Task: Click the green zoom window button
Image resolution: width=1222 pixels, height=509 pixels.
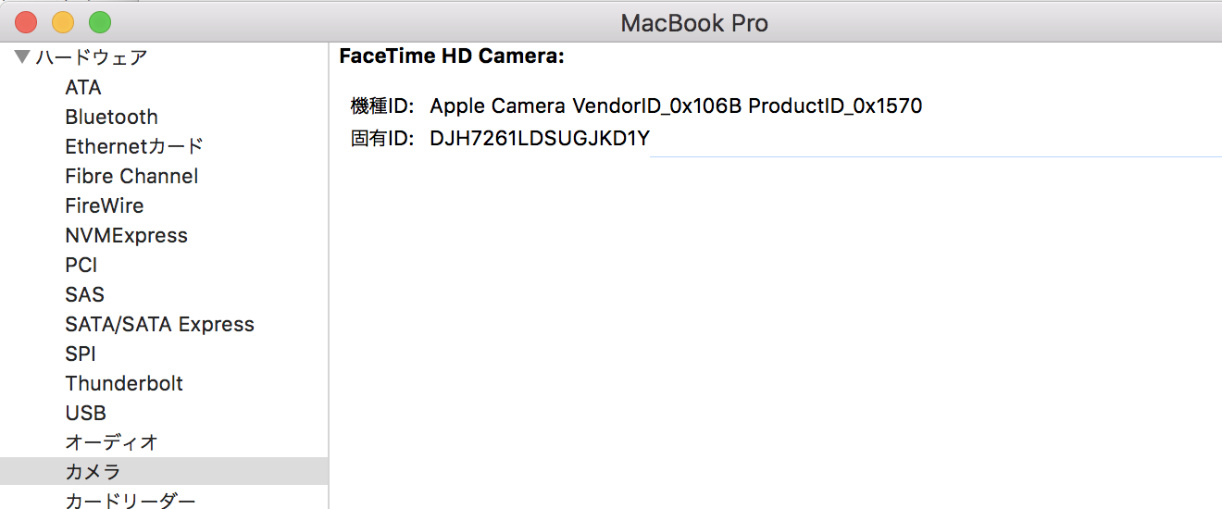Action: [x=99, y=22]
